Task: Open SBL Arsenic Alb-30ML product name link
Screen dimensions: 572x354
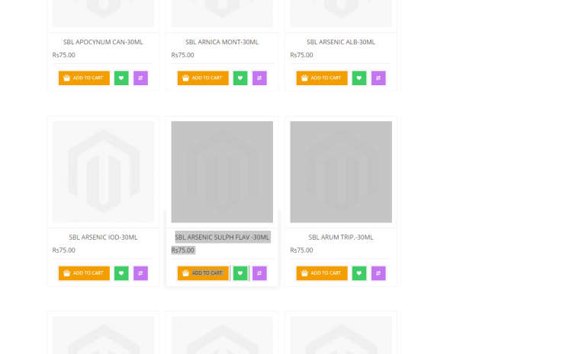Action: (x=341, y=42)
